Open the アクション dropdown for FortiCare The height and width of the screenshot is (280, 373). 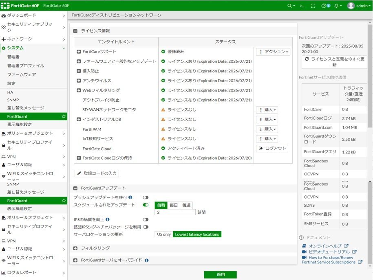tap(273, 52)
